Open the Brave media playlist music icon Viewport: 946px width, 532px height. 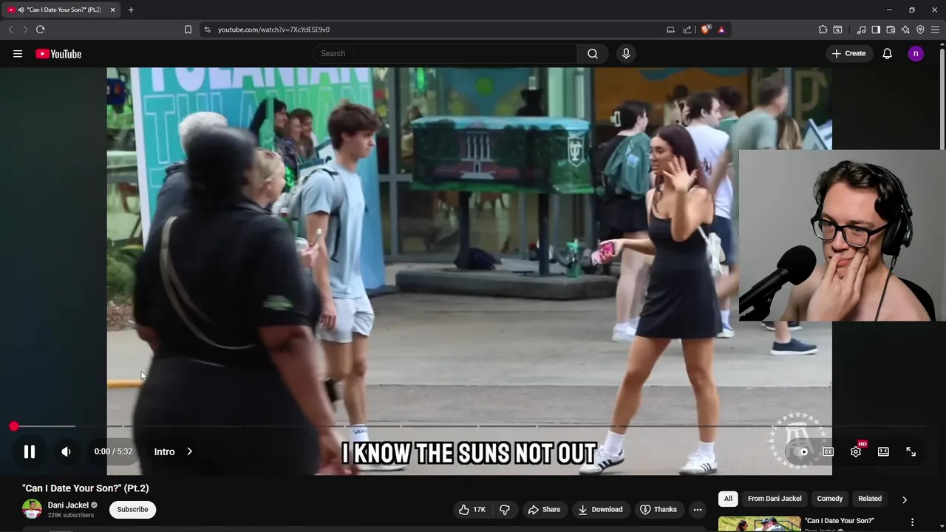click(861, 30)
